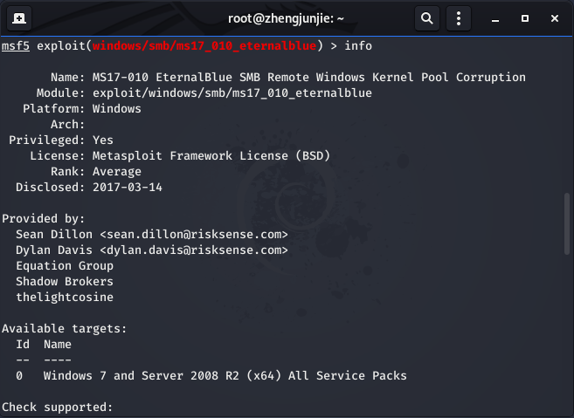Click the Shadow Brokers author line
Screen dimensions: 574x418
[x=65, y=282]
